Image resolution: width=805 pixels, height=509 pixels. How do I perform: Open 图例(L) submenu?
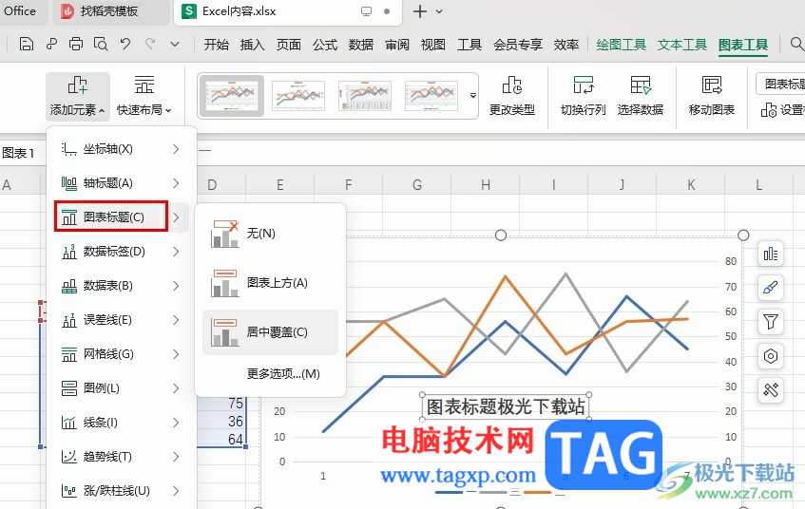click(x=121, y=388)
